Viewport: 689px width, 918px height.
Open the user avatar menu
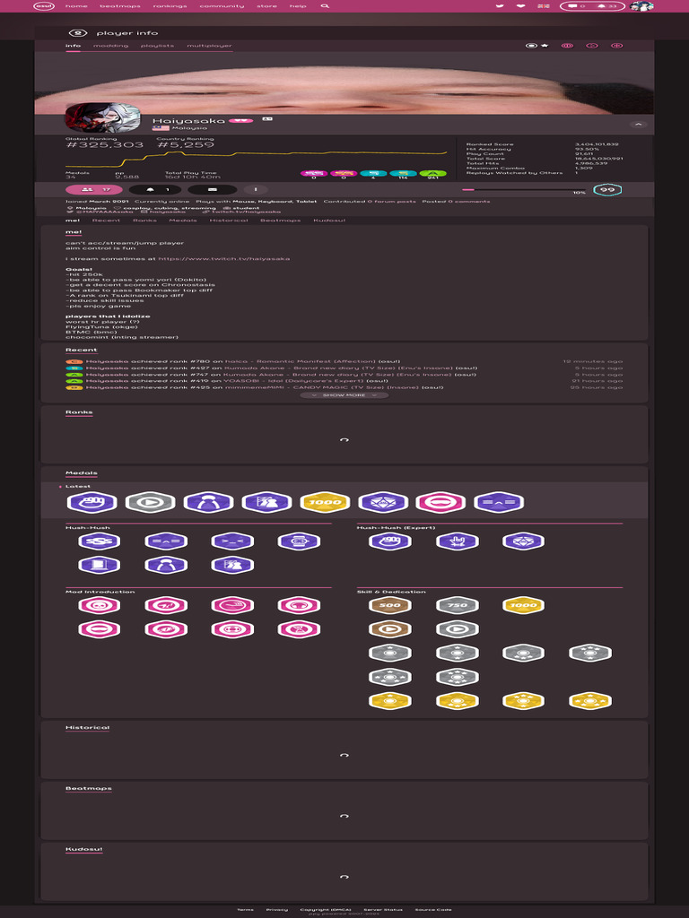point(641,6)
